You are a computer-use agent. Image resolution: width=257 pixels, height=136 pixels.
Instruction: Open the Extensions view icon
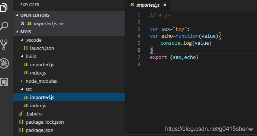(4, 82)
